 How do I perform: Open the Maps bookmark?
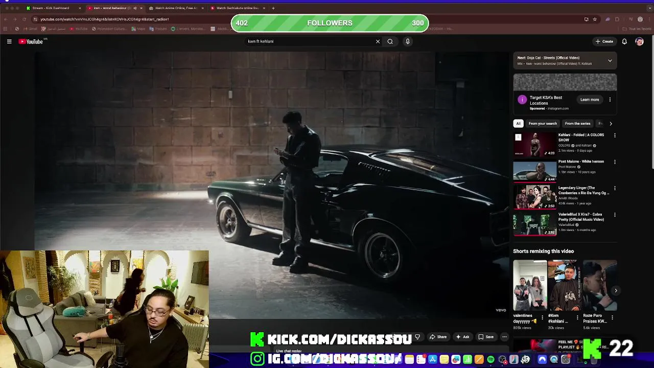(138, 29)
